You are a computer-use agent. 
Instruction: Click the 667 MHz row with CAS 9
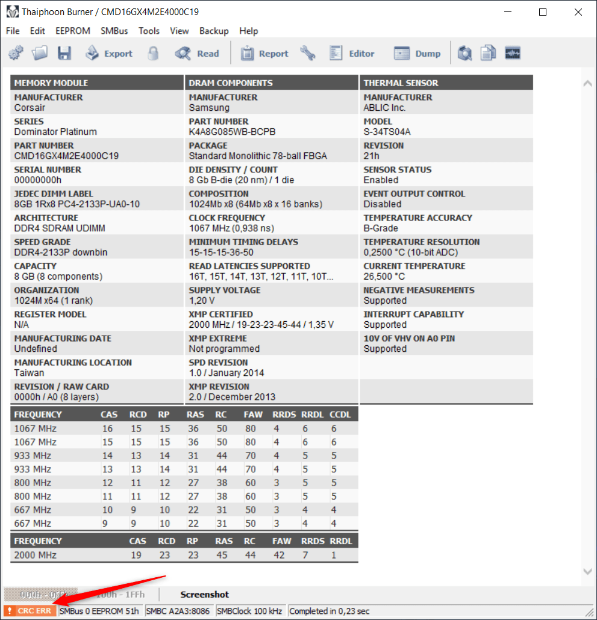184,524
